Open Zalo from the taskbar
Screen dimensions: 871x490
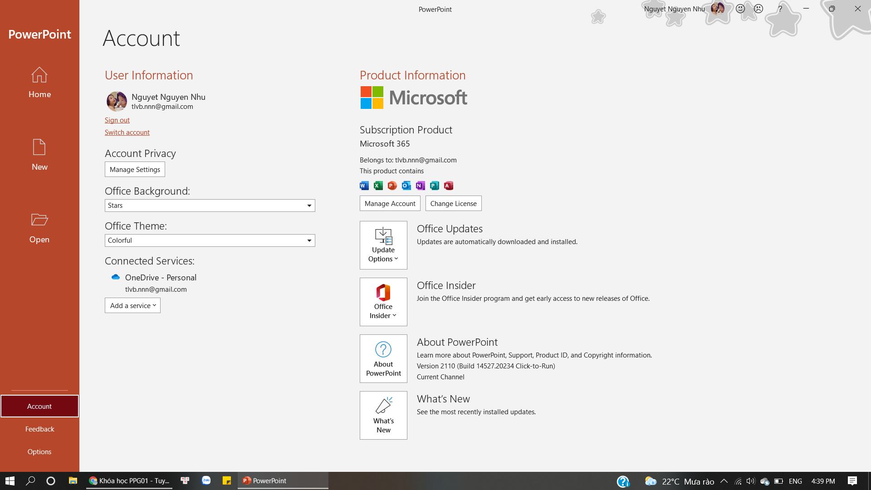[x=206, y=481]
